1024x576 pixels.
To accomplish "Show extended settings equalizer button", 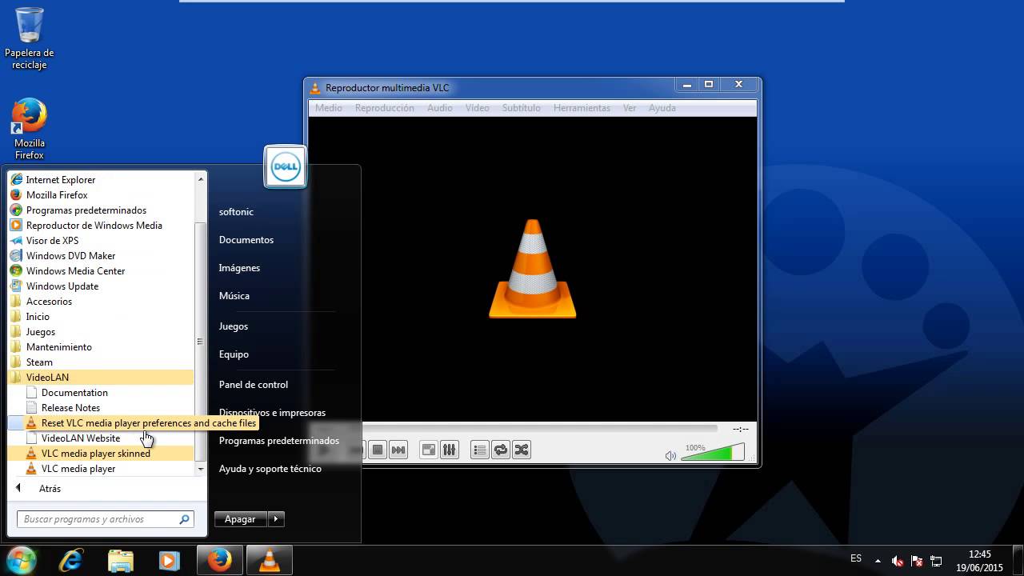I will pyautogui.click(x=449, y=450).
